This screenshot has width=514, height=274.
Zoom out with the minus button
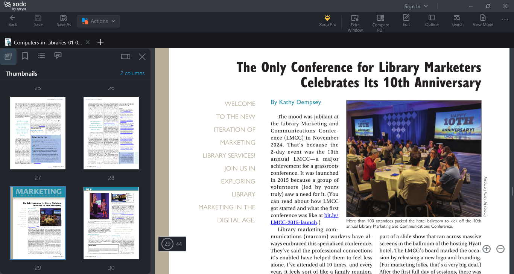tap(500, 249)
